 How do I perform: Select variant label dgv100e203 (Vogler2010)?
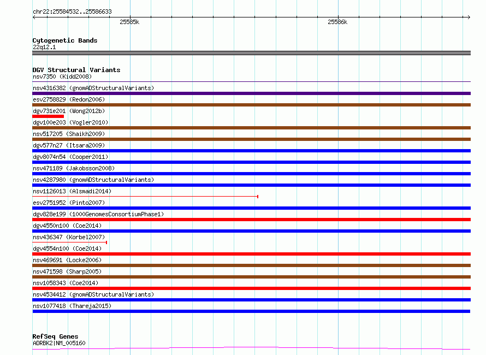(x=70, y=122)
